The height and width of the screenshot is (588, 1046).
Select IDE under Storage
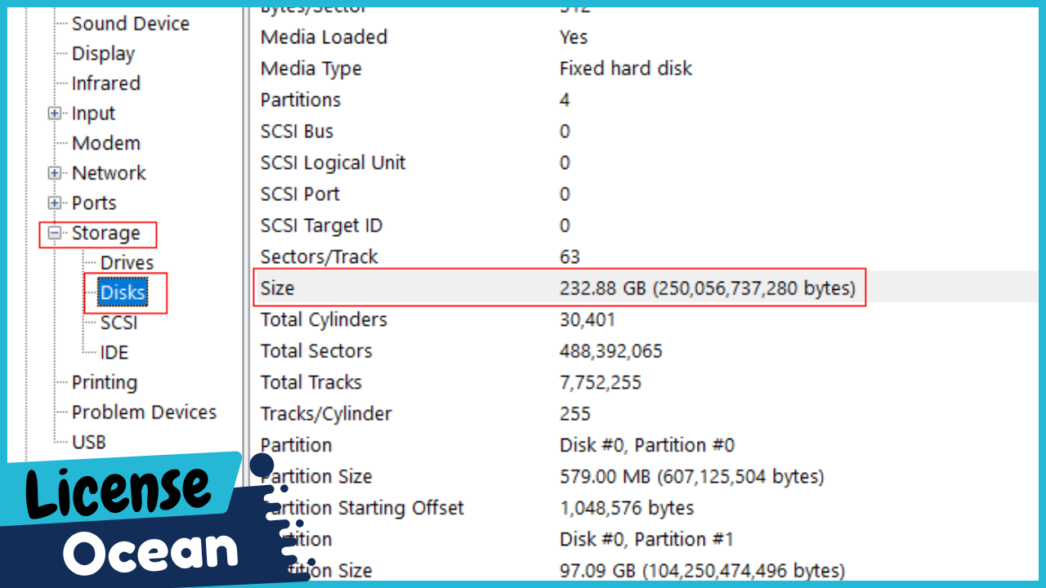click(114, 353)
